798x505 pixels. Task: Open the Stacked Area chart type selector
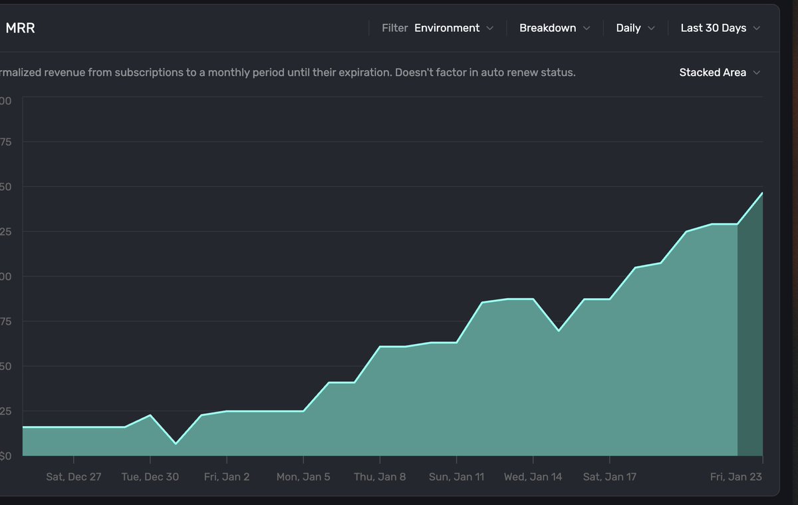pyautogui.click(x=720, y=73)
